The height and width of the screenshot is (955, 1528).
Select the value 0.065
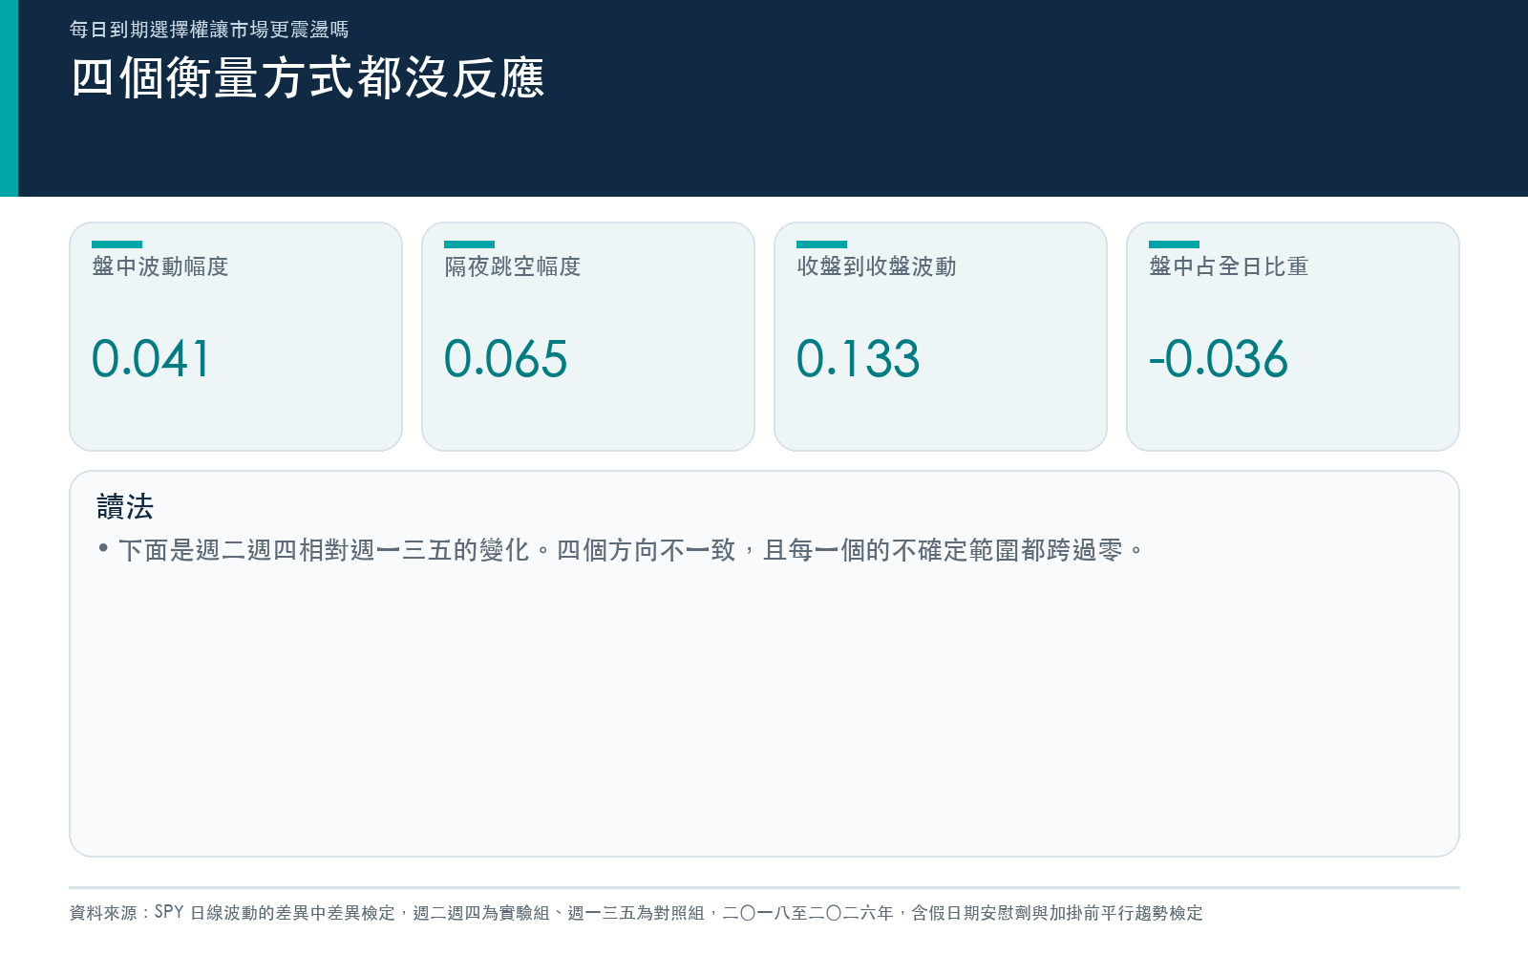tap(506, 359)
